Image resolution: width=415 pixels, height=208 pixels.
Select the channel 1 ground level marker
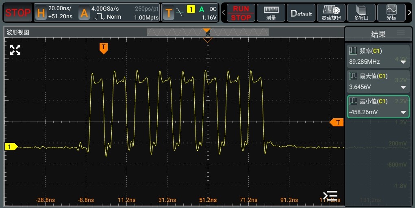[x=11, y=147]
